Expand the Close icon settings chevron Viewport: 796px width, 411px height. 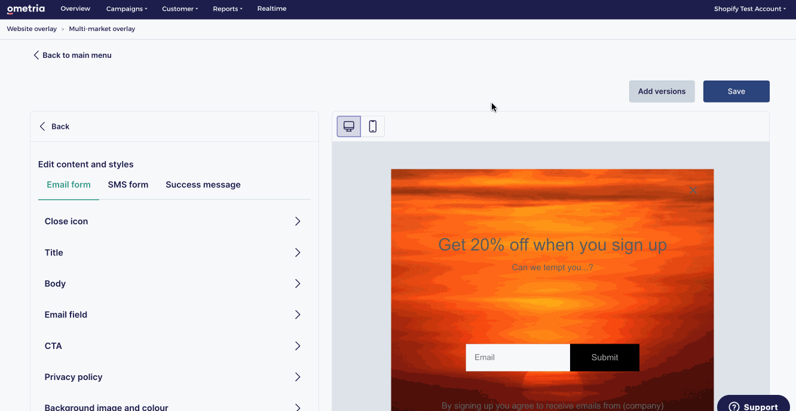(298, 221)
